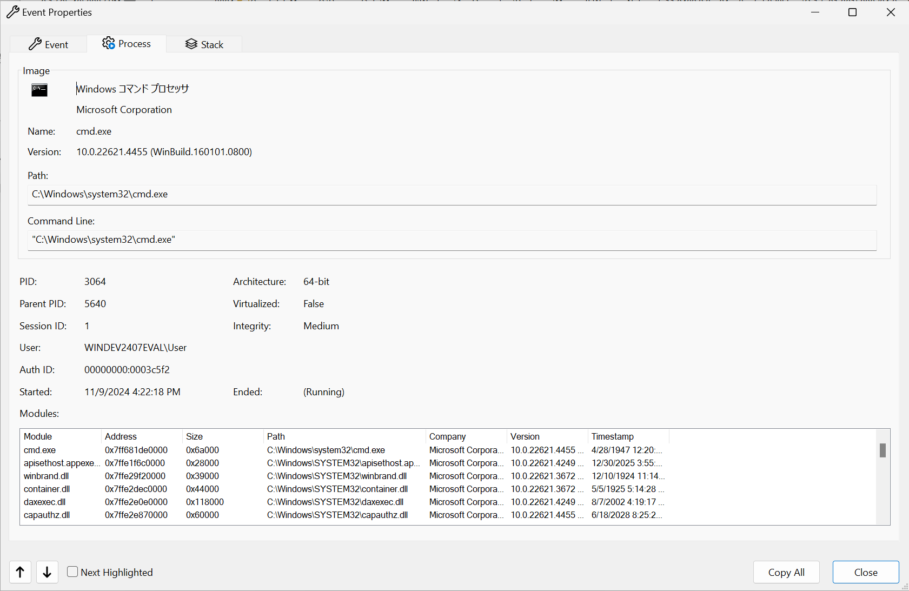909x591 pixels.
Task: Maximize the Event Properties window
Action: [852, 12]
